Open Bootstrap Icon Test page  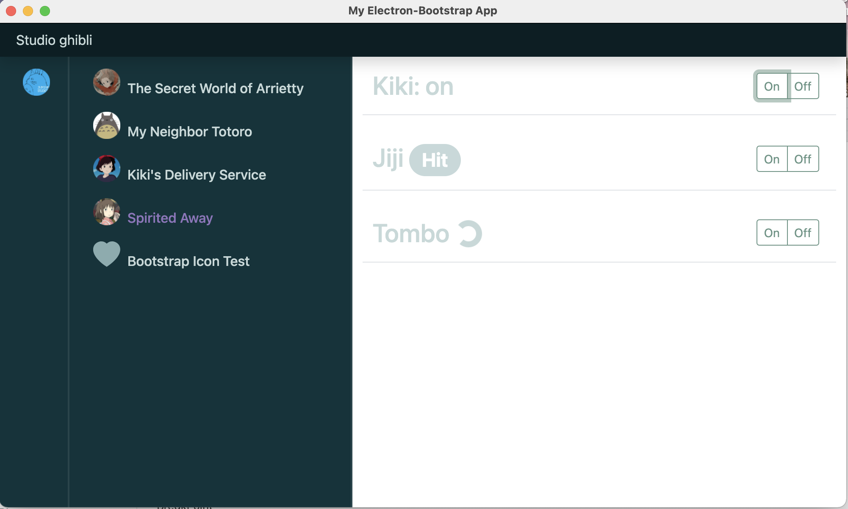(x=188, y=261)
